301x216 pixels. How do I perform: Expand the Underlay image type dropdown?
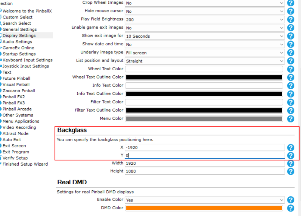pos(205,53)
